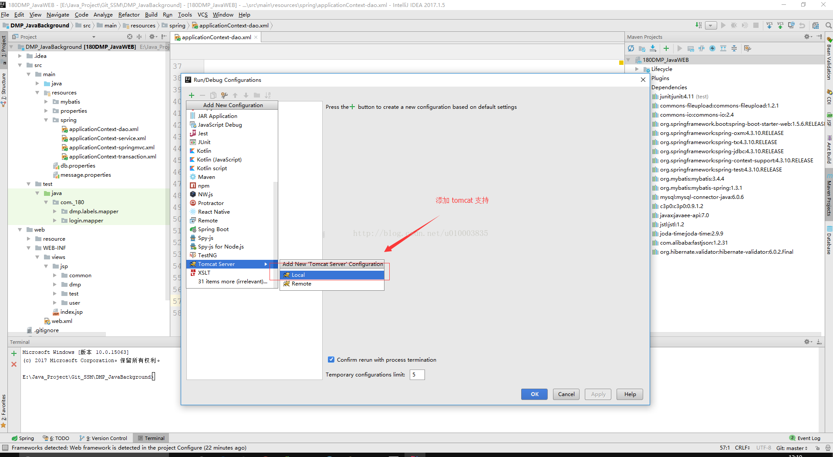Collapse the spring folder in project tree
Screen dimensions: 833x457
pyautogui.click(x=46, y=120)
